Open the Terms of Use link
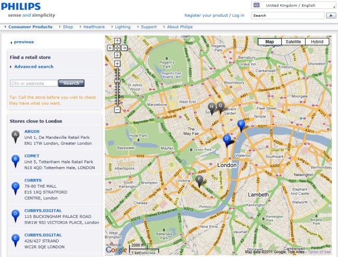Image resolution: width=338 pixels, height=257 pixels. coord(319,252)
